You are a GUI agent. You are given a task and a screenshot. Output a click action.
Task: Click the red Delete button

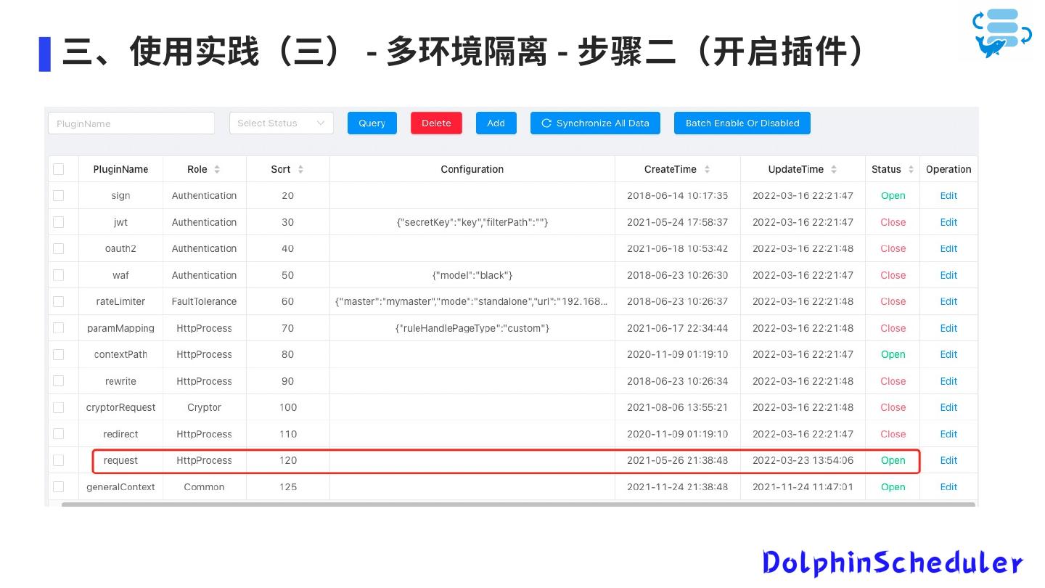point(436,123)
